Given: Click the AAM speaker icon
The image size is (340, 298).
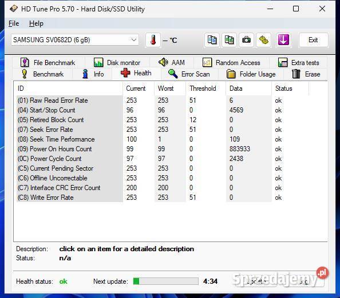Looking at the screenshot, I should tap(163, 62).
